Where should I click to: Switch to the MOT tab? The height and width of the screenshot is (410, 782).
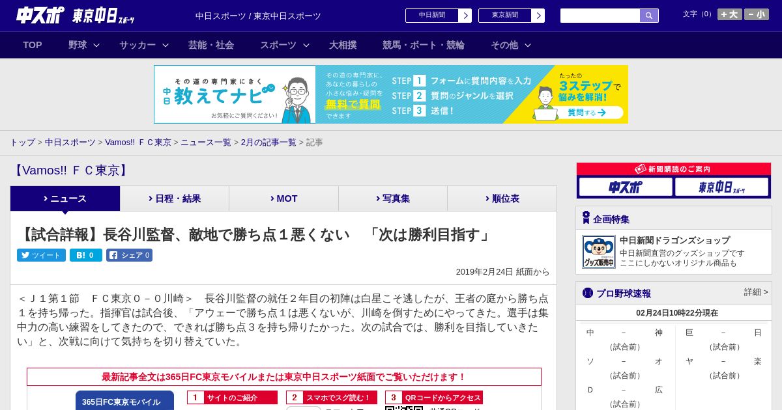tap(284, 198)
